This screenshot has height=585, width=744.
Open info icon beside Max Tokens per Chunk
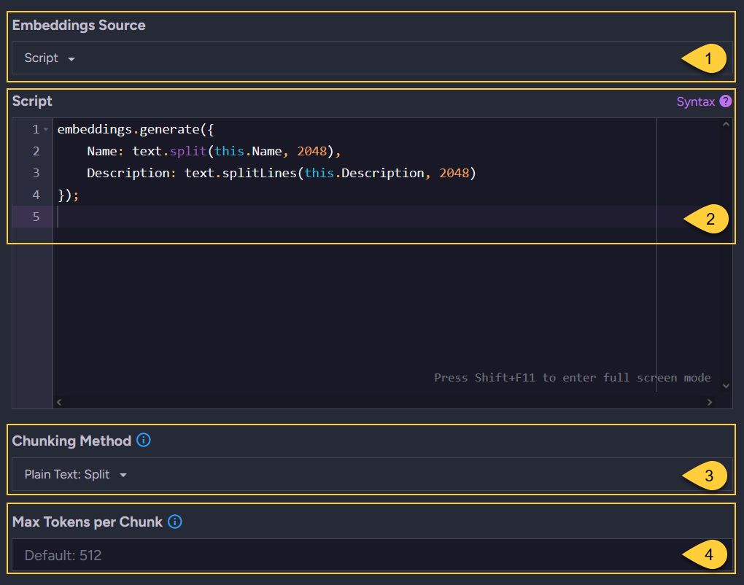(x=175, y=522)
